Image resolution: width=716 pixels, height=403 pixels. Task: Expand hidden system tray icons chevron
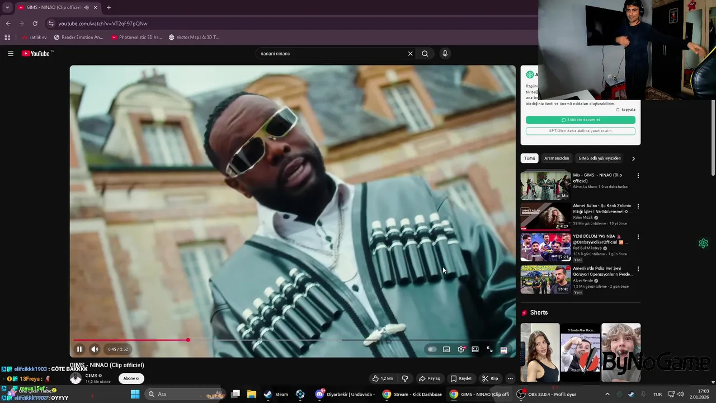point(607,394)
